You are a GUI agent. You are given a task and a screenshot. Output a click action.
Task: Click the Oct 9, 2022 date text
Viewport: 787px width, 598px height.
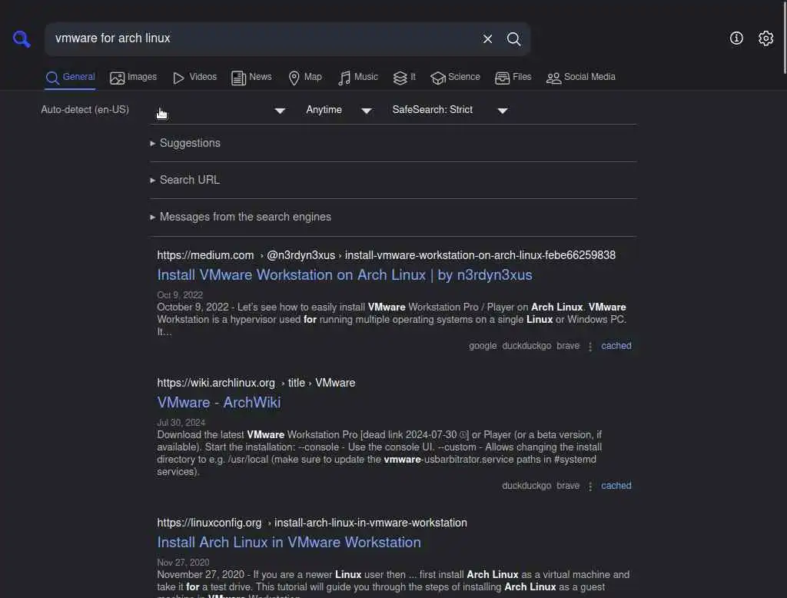tap(180, 294)
